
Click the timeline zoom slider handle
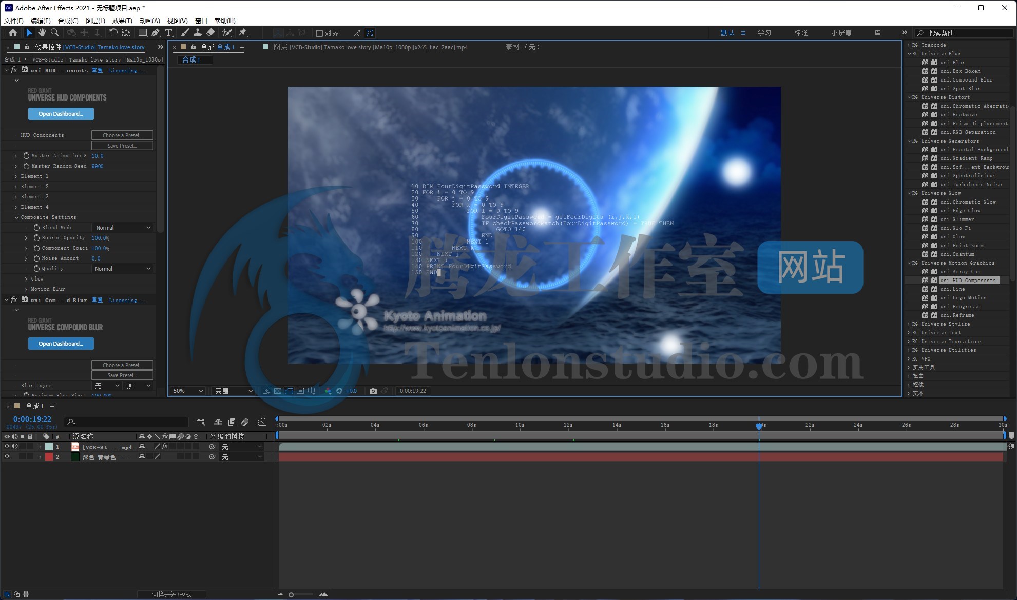coord(291,595)
